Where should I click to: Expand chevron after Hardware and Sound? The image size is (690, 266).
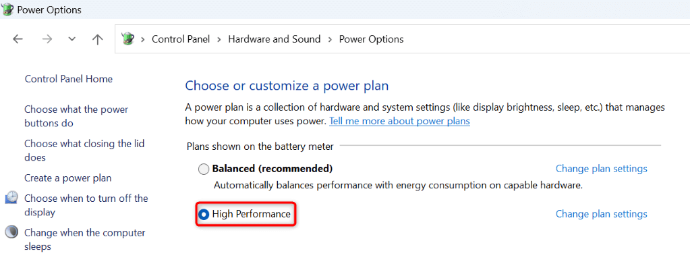[330, 39]
